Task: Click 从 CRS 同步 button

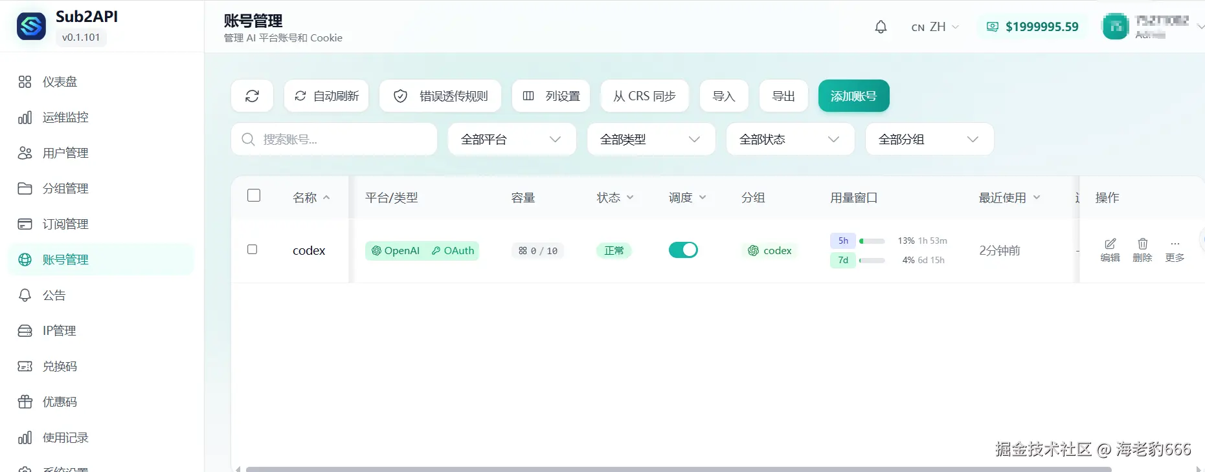Action: tap(645, 96)
